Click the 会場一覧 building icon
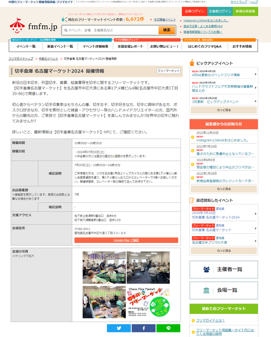 [206, 290]
